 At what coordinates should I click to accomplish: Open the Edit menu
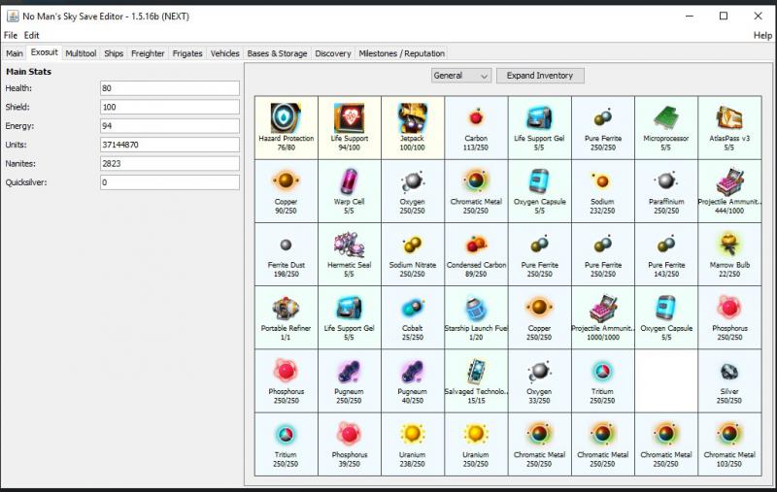point(31,35)
